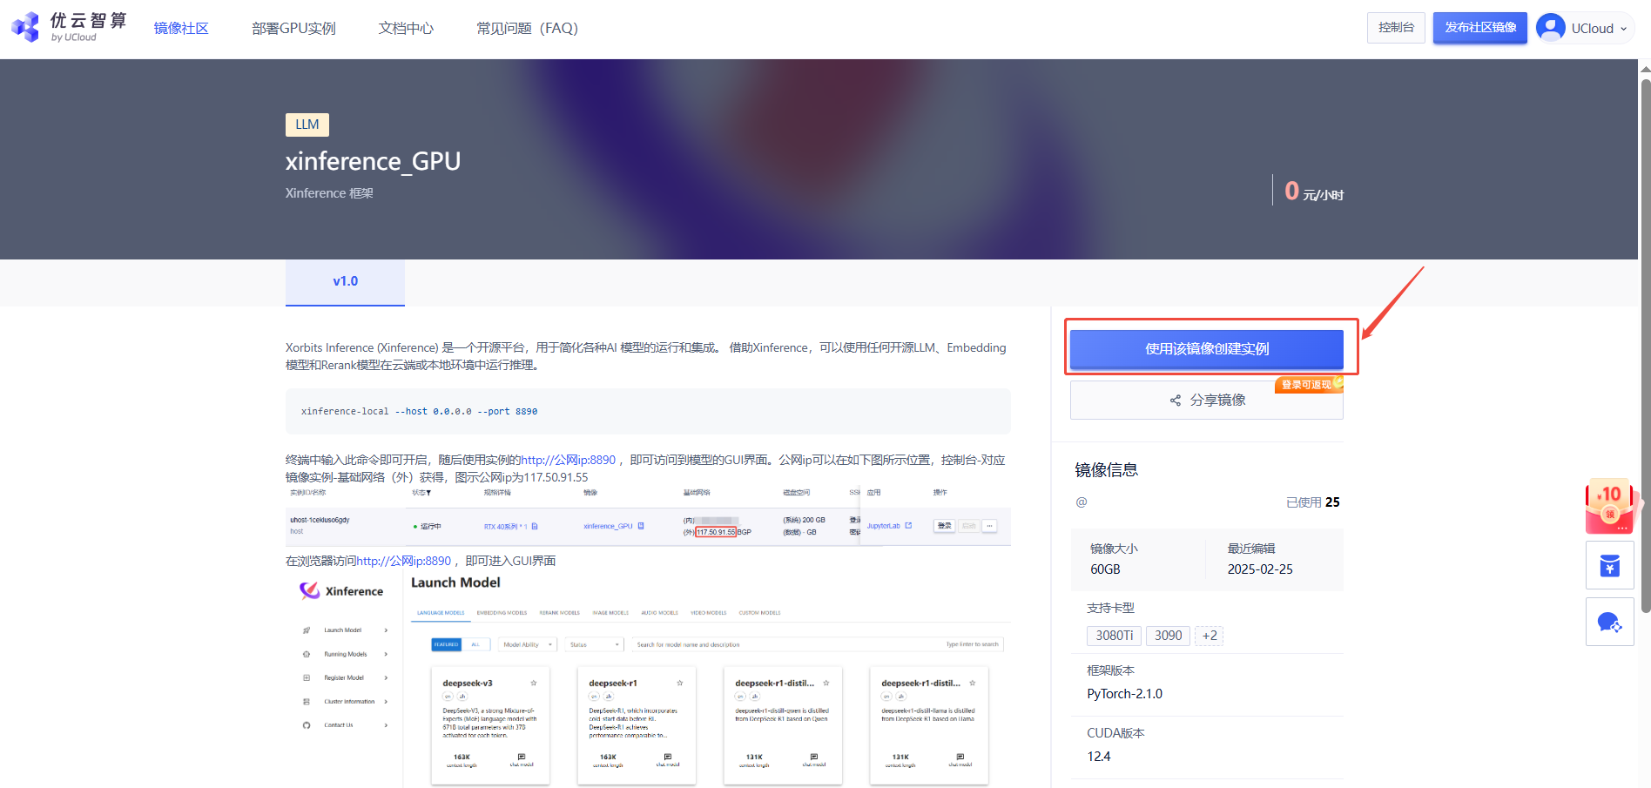Click the instance list screenshot image
Screen dimensions: 1651x788
point(648,515)
